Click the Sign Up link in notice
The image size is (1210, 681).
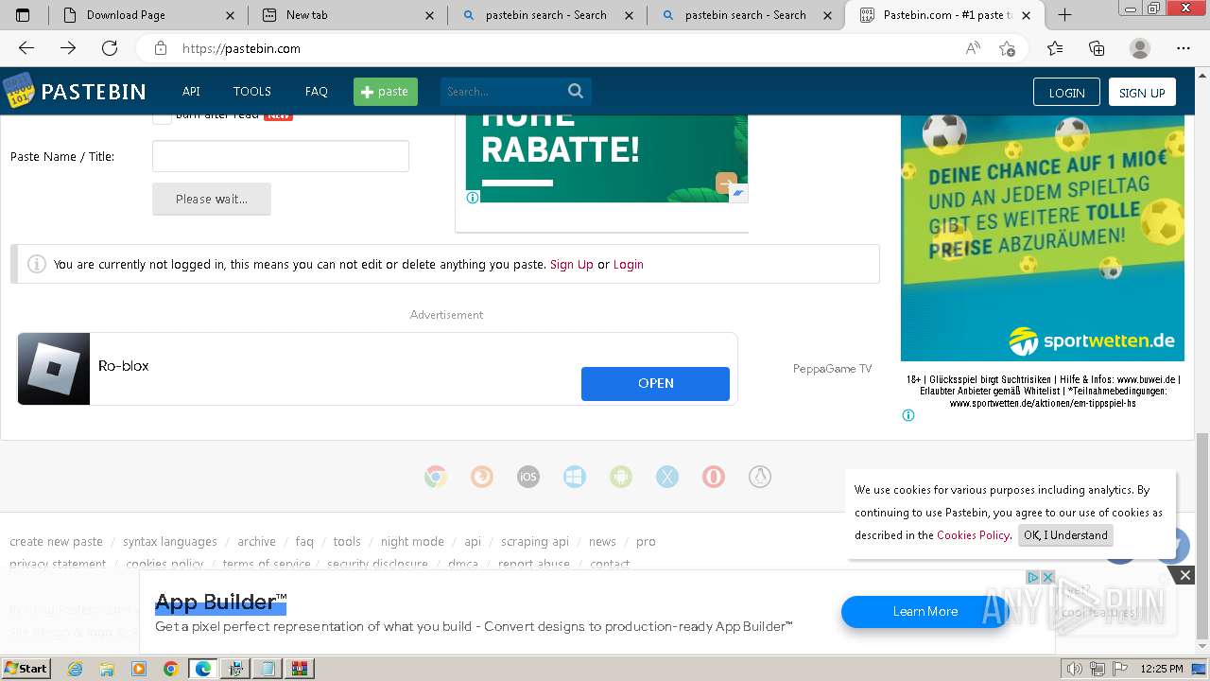pyautogui.click(x=572, y=265)
